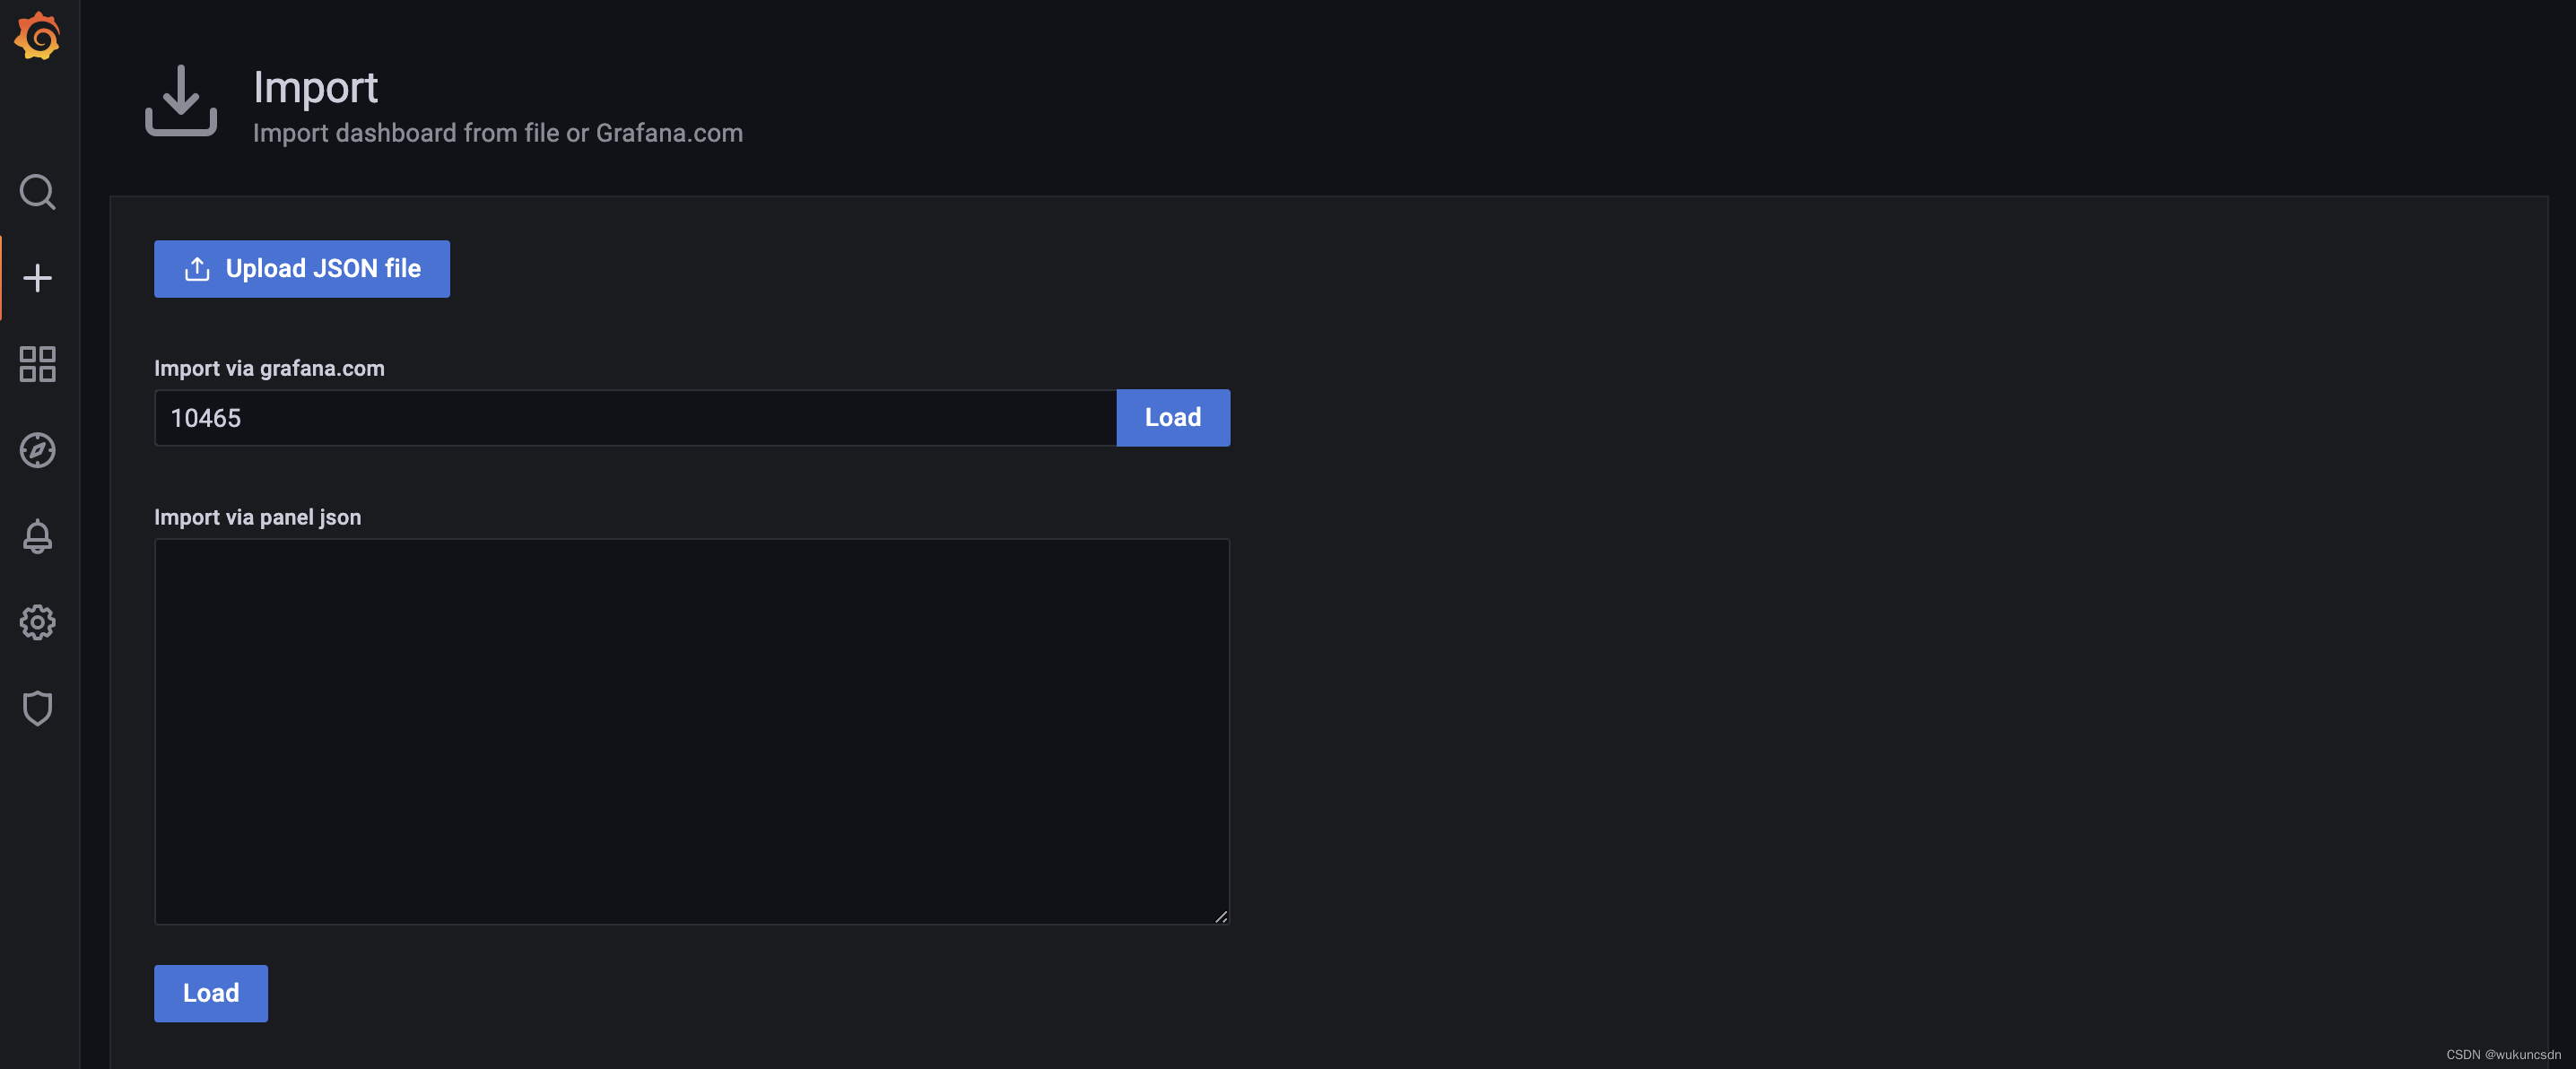Image resolution: width=2576 pixels, height=1069 pixels.
Task: Open the Search dashboards icon
Action: [x=37, y=192]
